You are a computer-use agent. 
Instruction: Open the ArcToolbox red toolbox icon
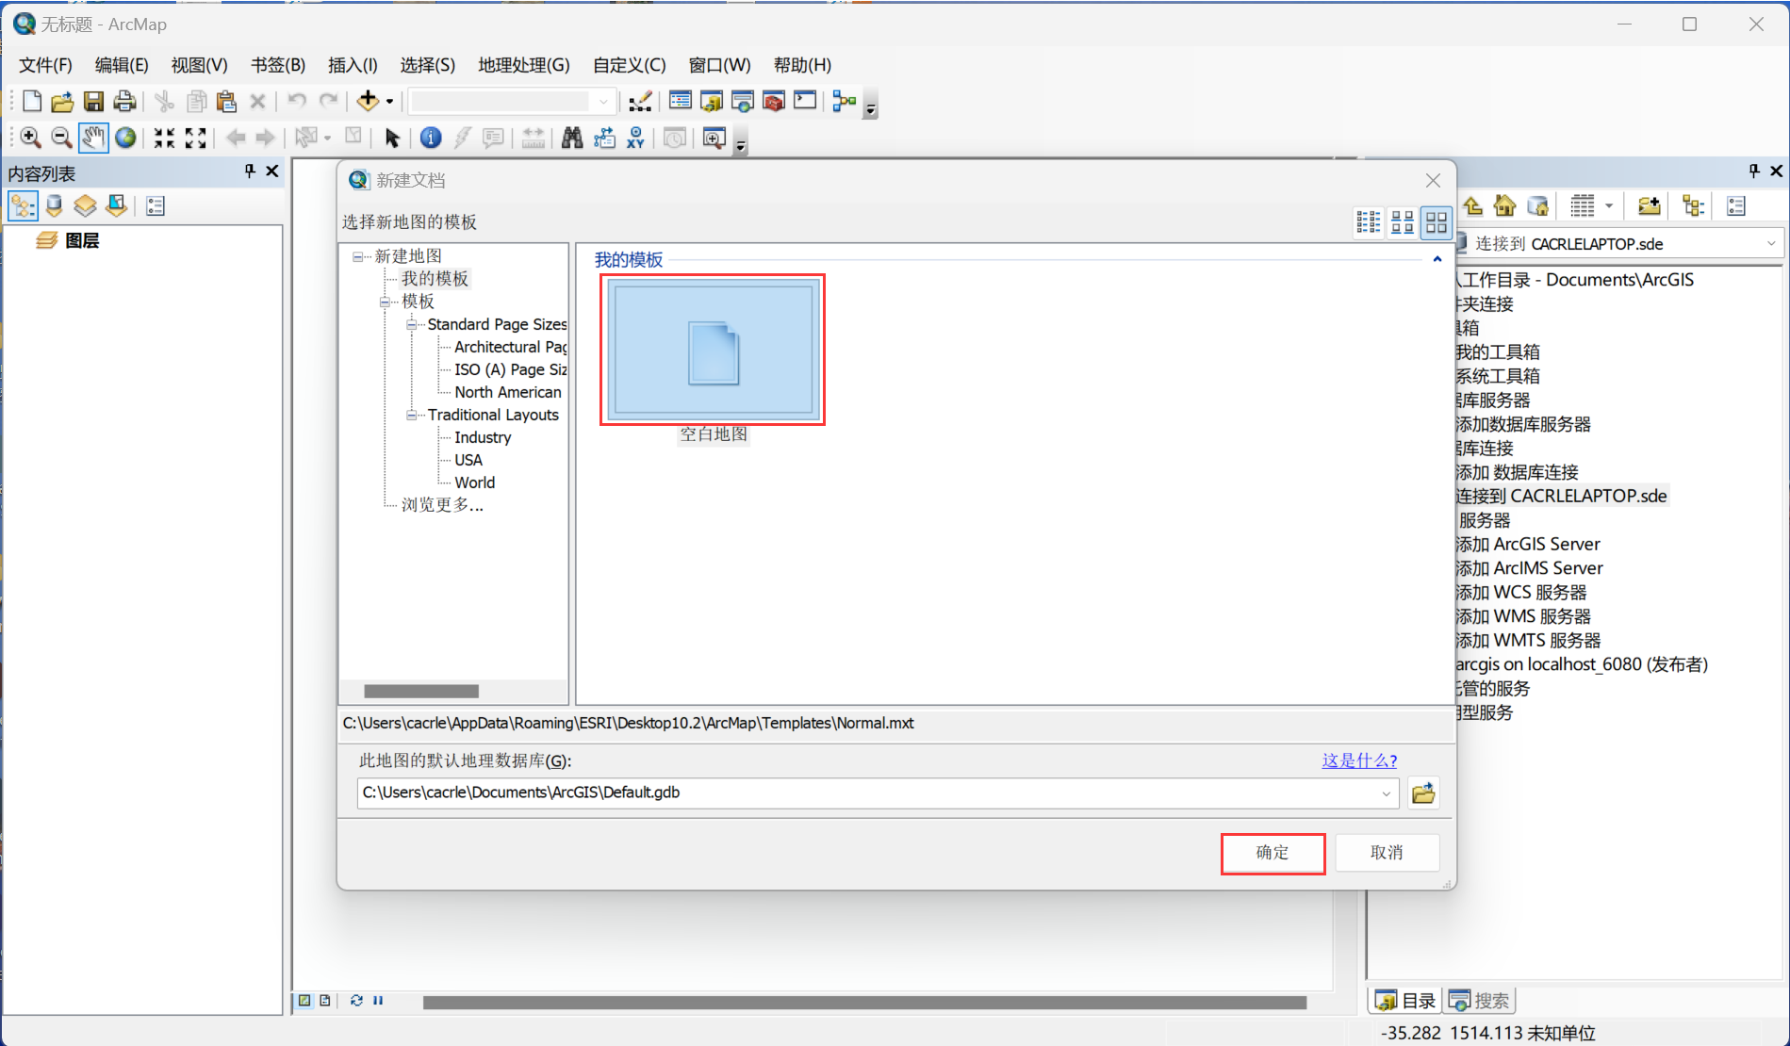tap(774, 101)
